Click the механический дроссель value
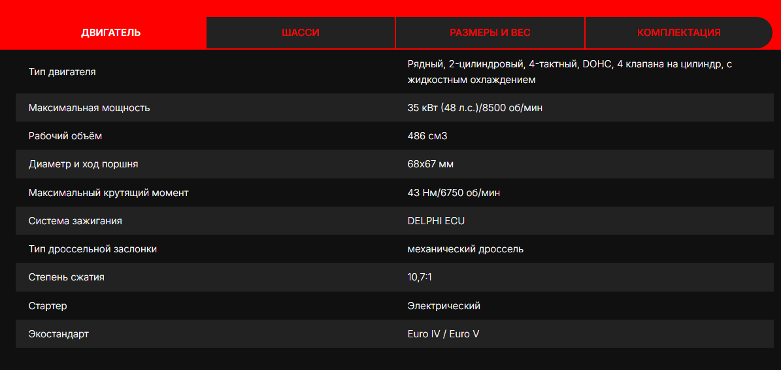 click(465, 249)
